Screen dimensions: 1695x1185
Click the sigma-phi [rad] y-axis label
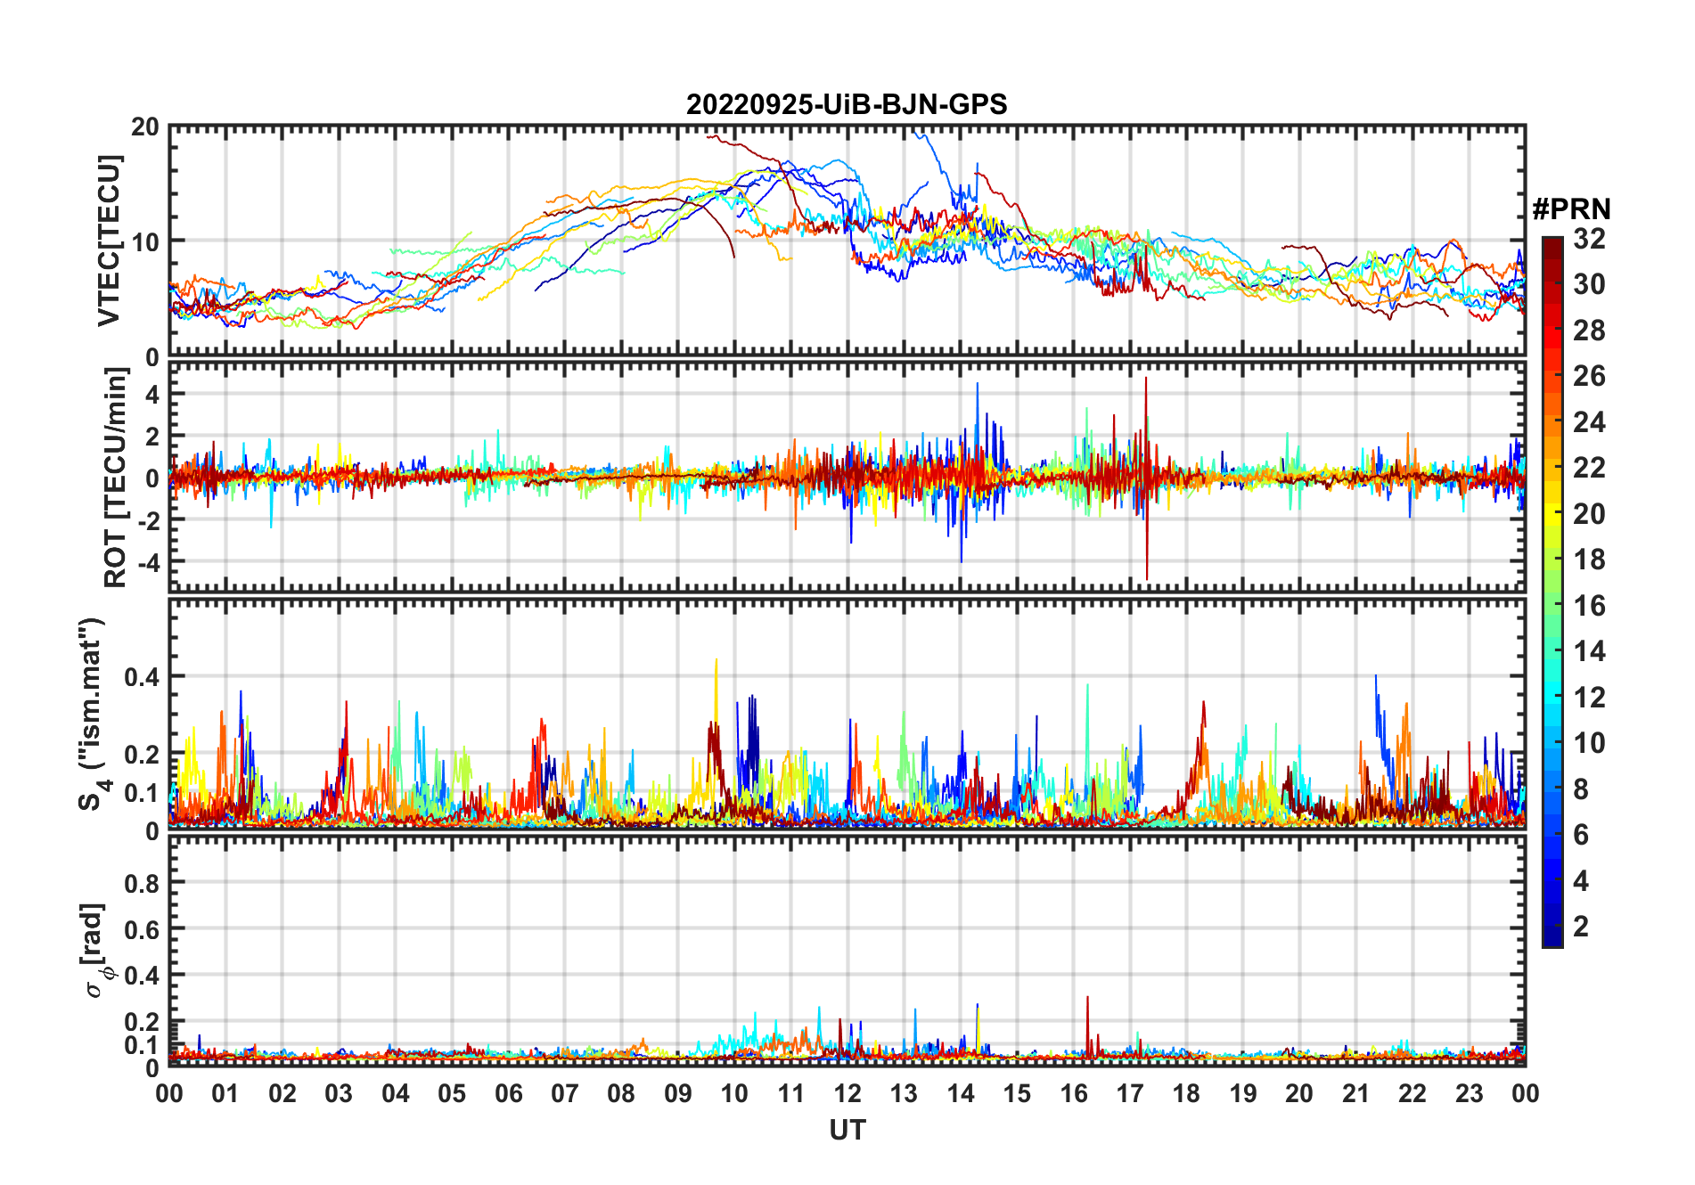pos(96,951)
